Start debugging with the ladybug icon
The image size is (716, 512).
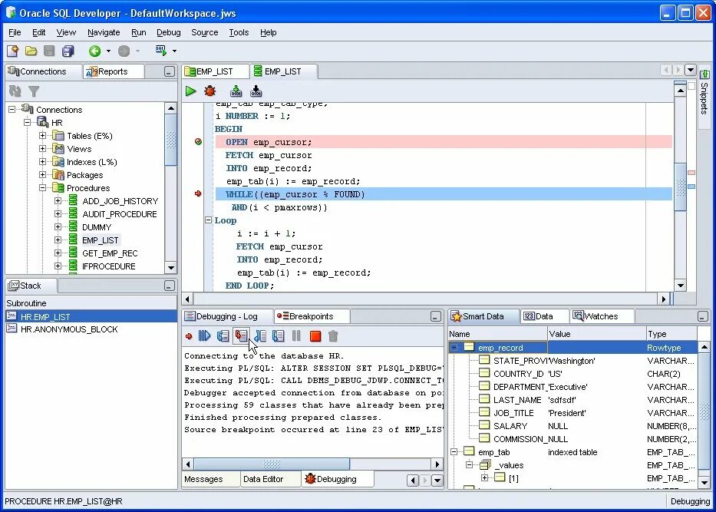tap(210, 91)
